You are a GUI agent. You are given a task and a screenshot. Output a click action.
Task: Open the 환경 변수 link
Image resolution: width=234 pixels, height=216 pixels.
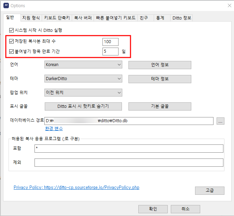click(x=54, y=128)
